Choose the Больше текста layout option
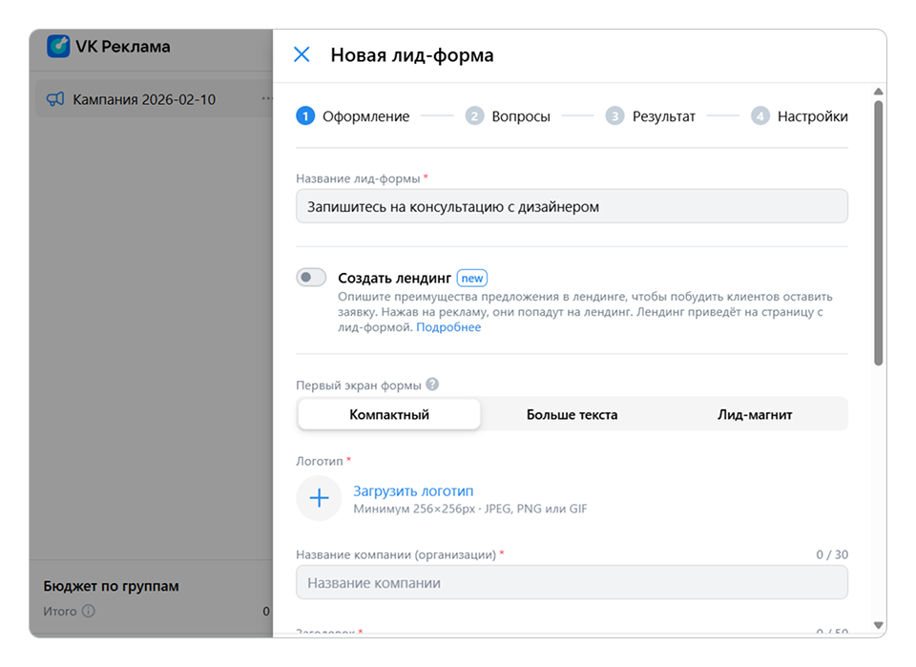Screen dimensions: 916x667 (572, 414)
